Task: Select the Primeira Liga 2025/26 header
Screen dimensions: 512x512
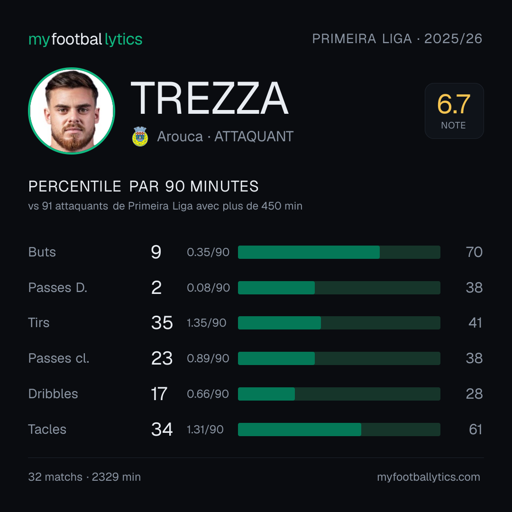Action: point(397,39)
